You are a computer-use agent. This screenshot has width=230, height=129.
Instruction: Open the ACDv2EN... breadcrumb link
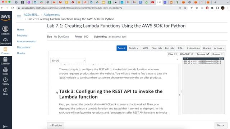coord(32,15)
